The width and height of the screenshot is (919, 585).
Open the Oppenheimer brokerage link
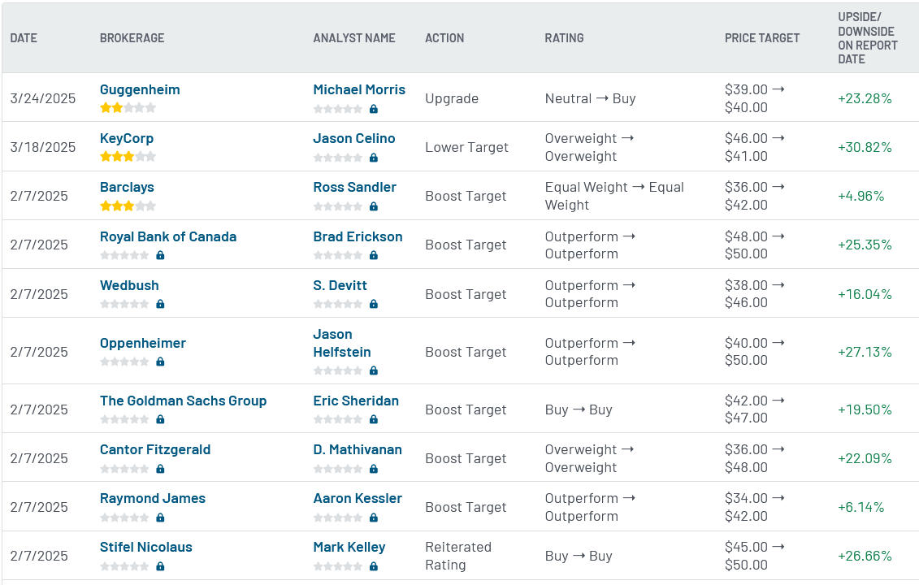[x=142, y=343]
